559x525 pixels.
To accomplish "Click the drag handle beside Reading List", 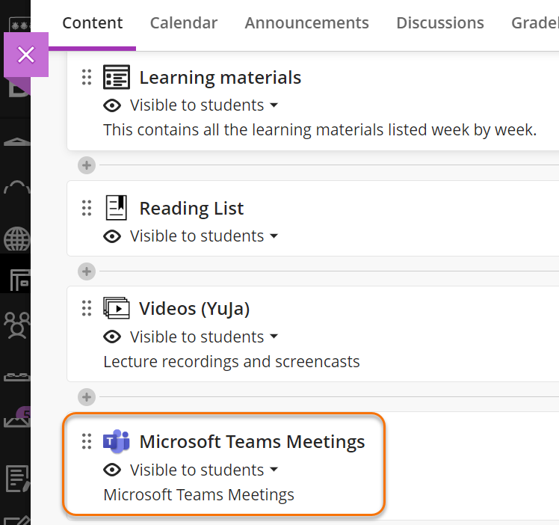I will (87, 208).
